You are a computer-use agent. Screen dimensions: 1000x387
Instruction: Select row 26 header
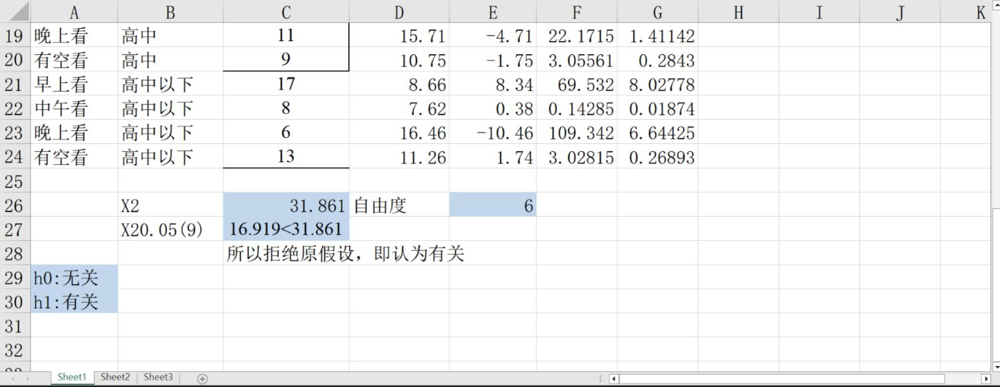[x=15, y=205]
